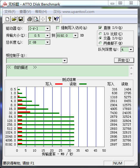The height and width of the screenshot is (168, 140).
Task: Maximize the ATTO Disk Benchmark window
Action: (x=120, y=3)
